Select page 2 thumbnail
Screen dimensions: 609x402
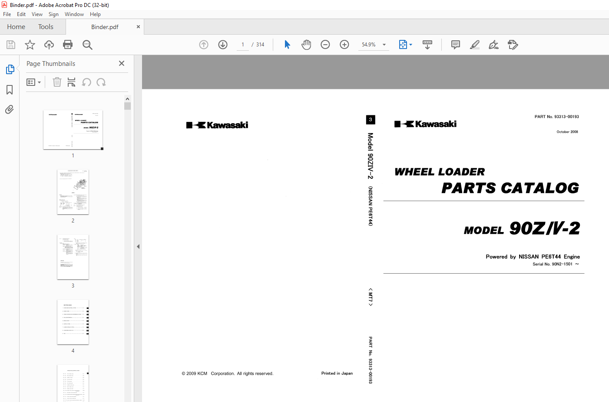[x=73, y=192]
